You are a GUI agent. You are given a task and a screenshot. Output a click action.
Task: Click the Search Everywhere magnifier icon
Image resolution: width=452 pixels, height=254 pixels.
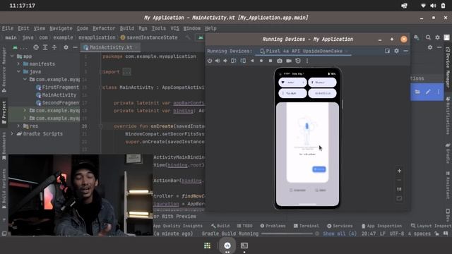point(428,37)
